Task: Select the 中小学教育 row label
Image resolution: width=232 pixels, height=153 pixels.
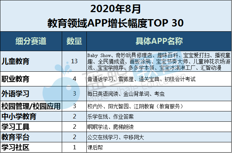Action: click(x=19, y=117)
